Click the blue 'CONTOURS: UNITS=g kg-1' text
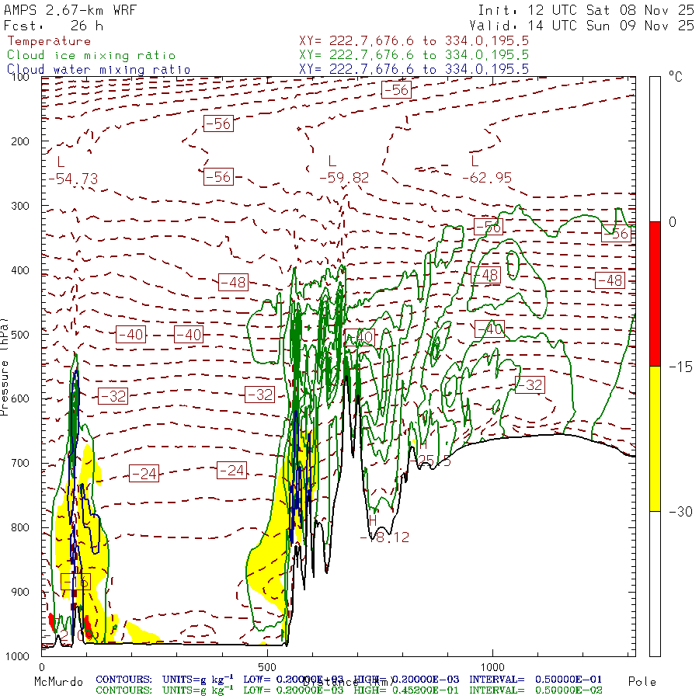Screen dimensions: 699x699 (165, 679)
